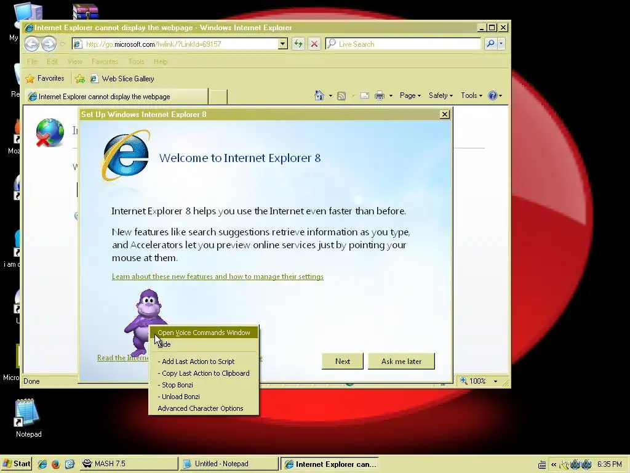This screenshot has width=630, height=473.
Task: Expand the address bar URL dropdown arrow
Action: (283, 44)
